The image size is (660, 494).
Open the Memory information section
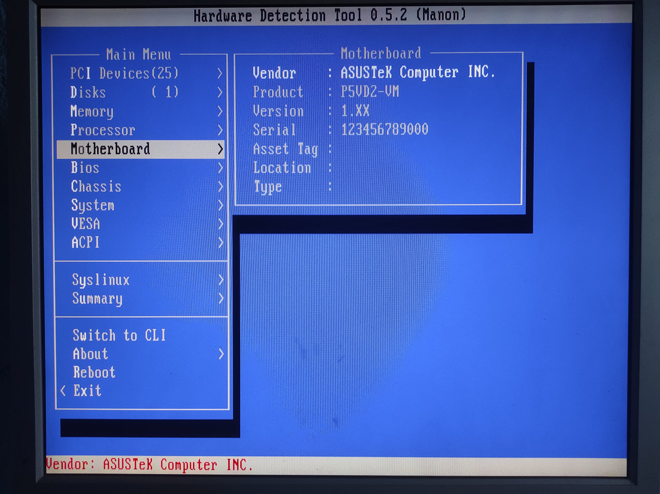tap(92, 111)
